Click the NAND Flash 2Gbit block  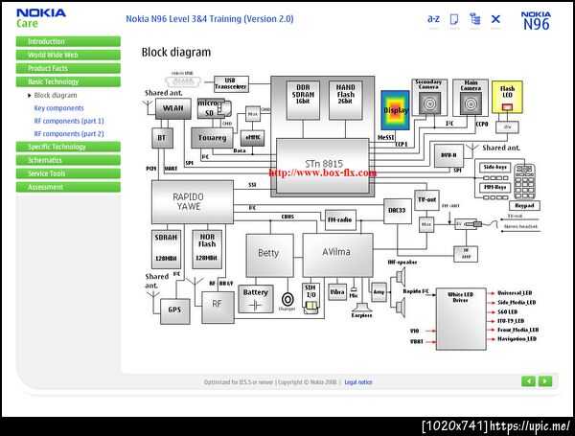click(345, 100)
